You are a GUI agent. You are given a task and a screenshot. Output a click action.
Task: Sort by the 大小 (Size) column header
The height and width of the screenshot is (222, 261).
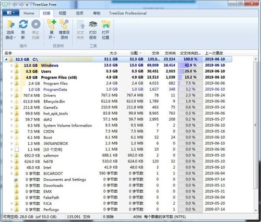click(113, 53)
